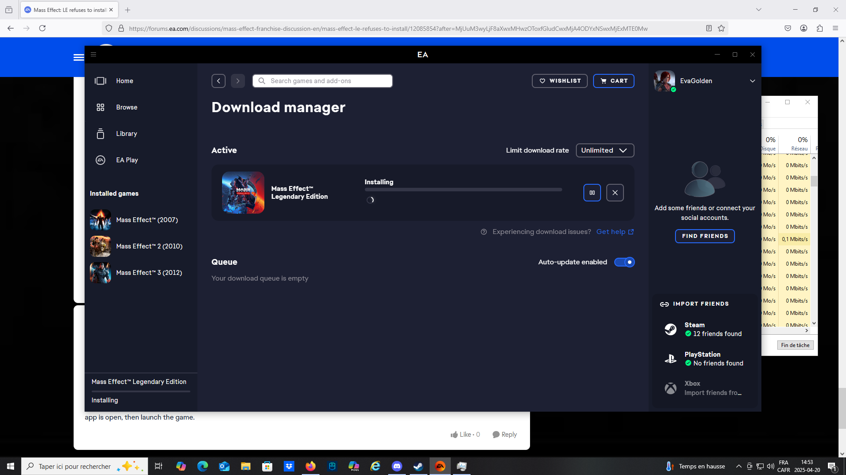The image size is (846, 475).
Task: Click the Find Friends button
Action: click(705, 236)
